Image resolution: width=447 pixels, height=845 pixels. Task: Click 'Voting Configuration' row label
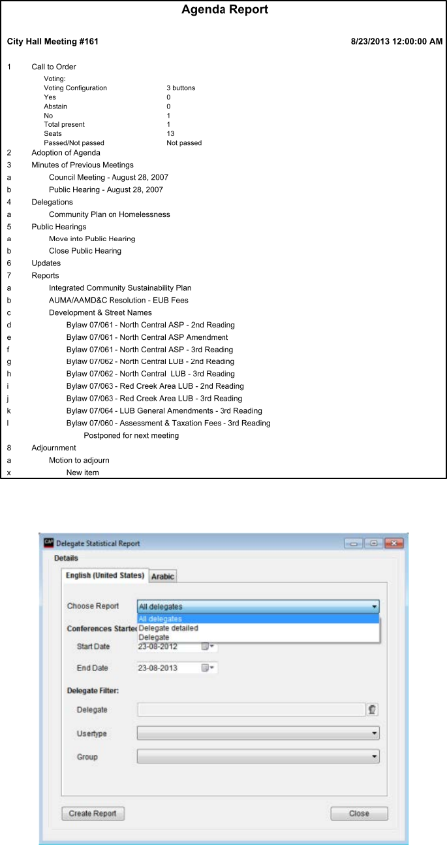point(75,88)
